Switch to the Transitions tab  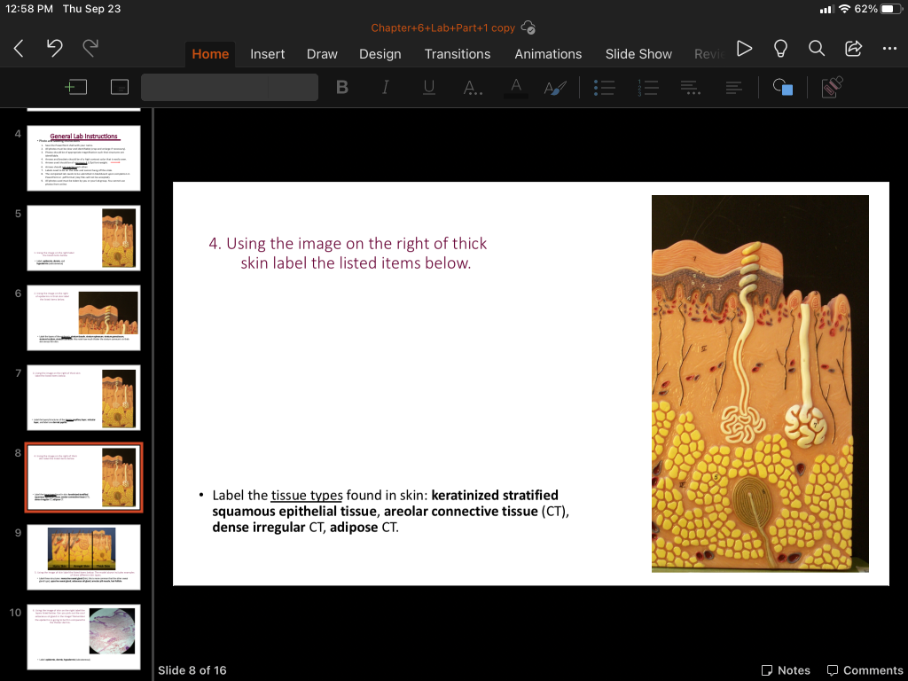coord(457,54)
